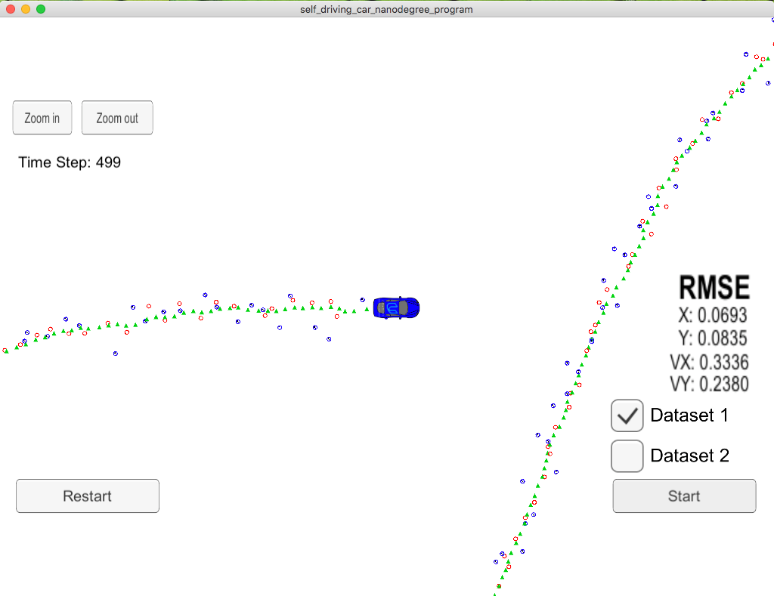Image resolution: width=774 pixels, height=596 pixels.
Task: Click the blue car icon
Action: (396, 308)
